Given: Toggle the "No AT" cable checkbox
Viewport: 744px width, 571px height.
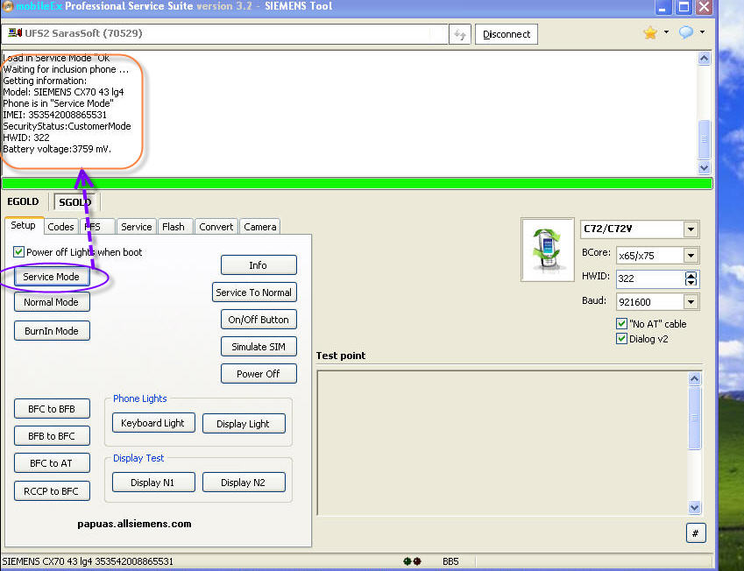Looking at the screenshot, I should tap(621, 324).
